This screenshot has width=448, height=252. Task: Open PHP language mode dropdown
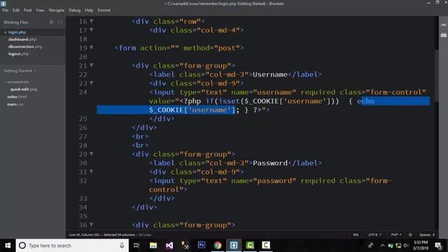tap(396, 234)
